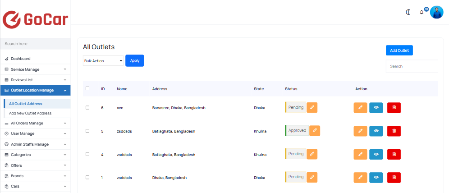Select all outlets header checkbox
This screenshot has width=449, height=193.
87,88
